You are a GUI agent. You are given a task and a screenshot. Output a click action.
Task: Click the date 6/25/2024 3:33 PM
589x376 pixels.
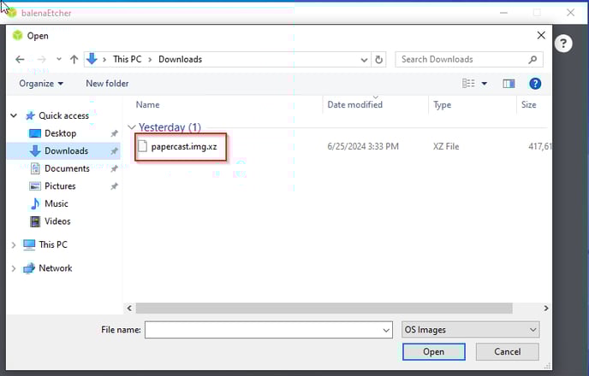click(x=363, y=147)
